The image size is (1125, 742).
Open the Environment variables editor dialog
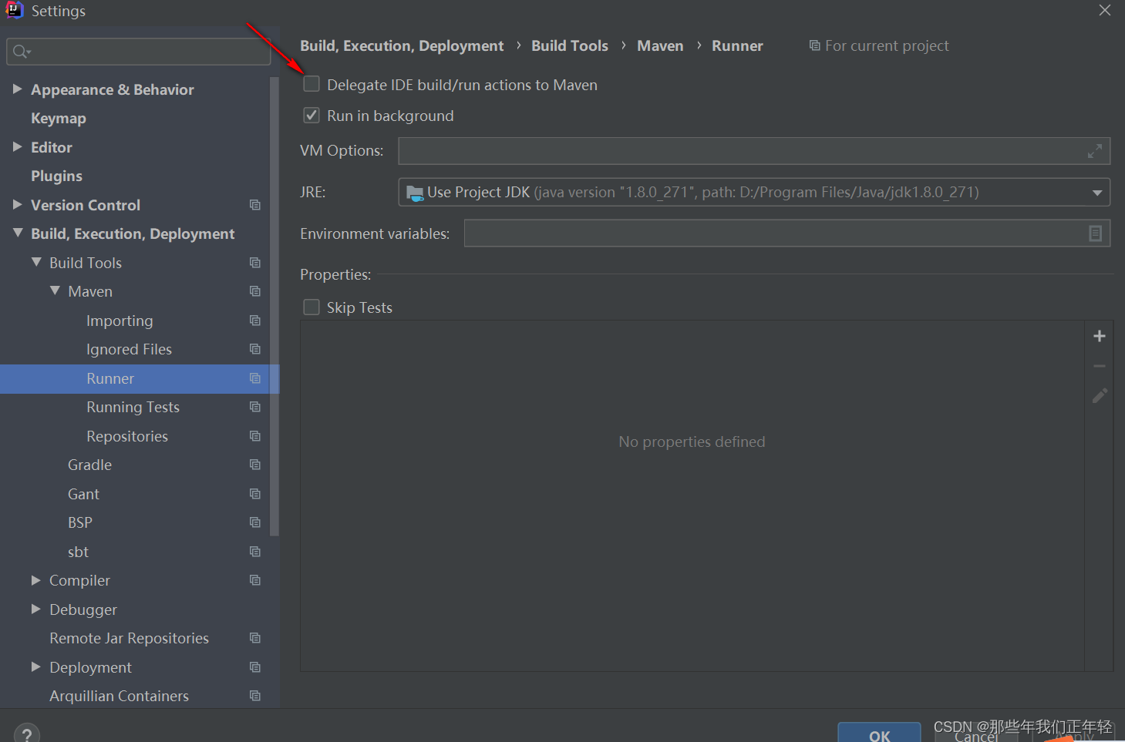1095,233
